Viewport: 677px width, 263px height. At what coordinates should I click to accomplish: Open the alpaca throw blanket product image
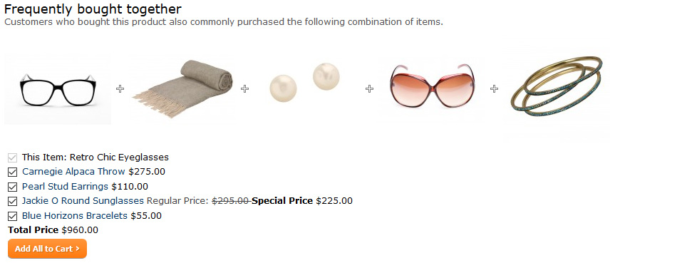(182, 89)
